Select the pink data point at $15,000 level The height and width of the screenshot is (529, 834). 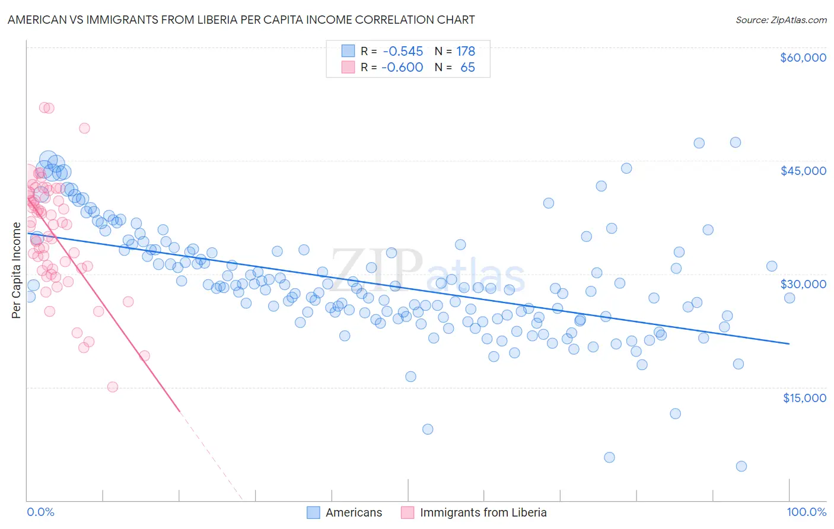(x=113, y=387)
